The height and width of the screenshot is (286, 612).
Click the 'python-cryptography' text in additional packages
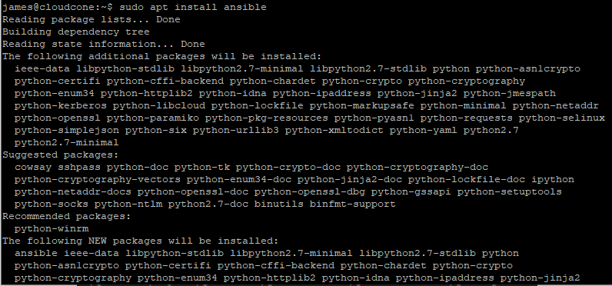click(x=467, y=81)
